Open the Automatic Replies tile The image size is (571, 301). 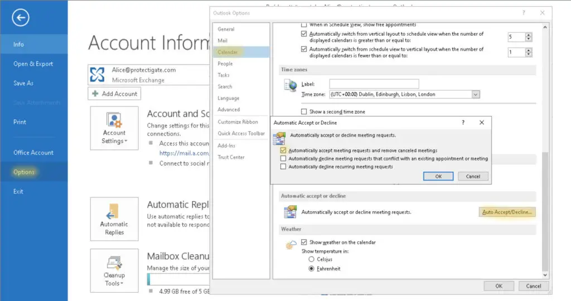[x=114, y=219]
